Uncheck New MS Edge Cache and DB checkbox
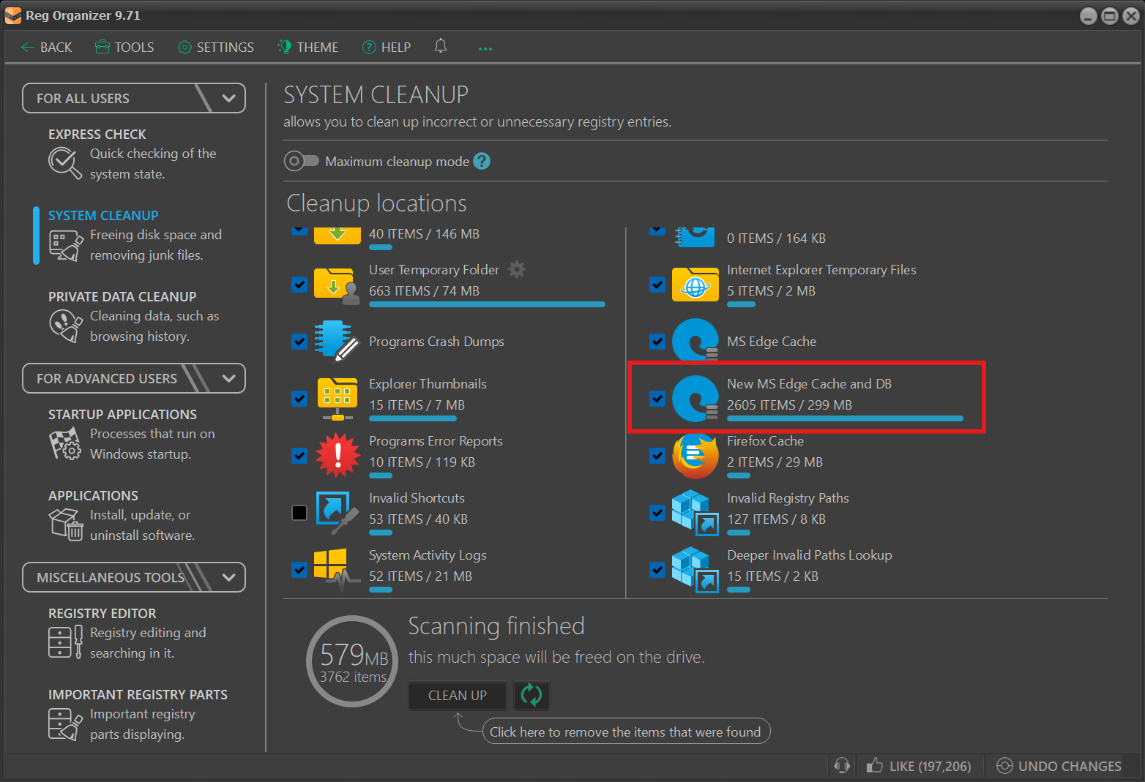This screenshot has width=1145, height=782. click(657, 399)
